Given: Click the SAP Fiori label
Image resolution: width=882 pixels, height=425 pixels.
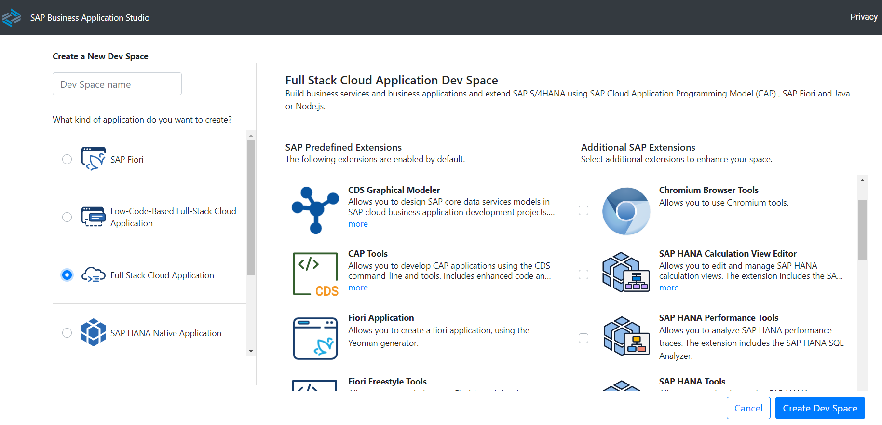Looking at the screenshot, I should [x=127, y=160].
